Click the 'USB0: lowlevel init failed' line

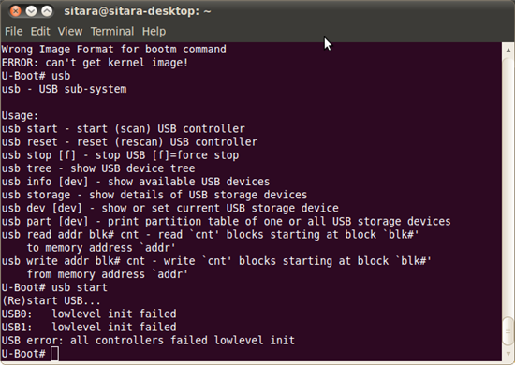[x=89, y=314]
